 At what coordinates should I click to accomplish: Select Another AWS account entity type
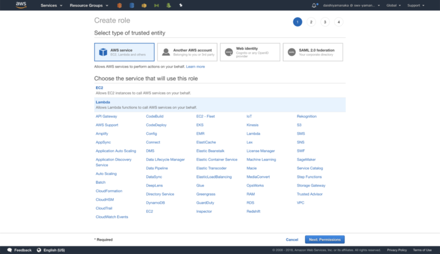[187, 52]
